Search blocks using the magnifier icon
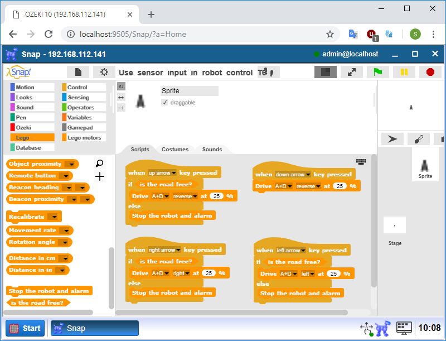Viewport: 446px width, 341px height. [x=100, y=164]
